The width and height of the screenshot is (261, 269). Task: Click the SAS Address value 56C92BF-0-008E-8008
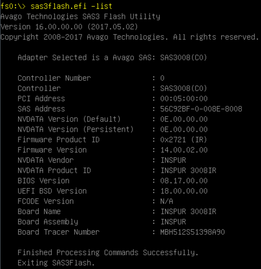pos(201,109)
